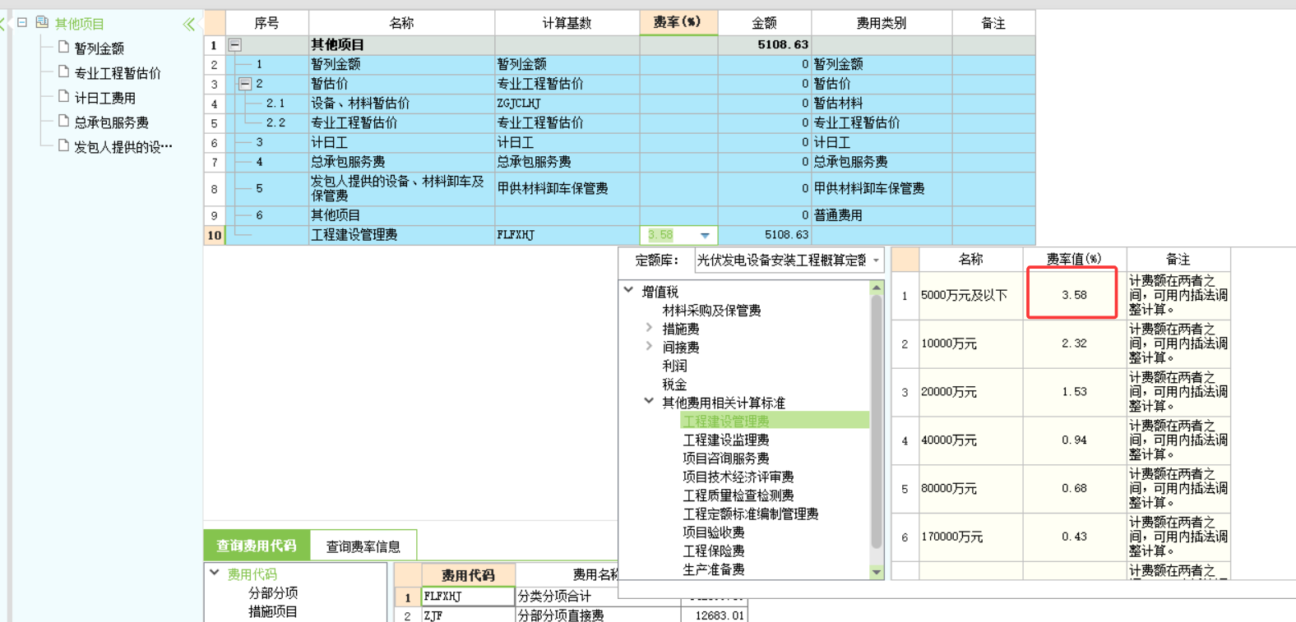This screenshot has height=622, width=1296.
Task: Collapse row 2 暂估价 group
Action: coord(245,84)
